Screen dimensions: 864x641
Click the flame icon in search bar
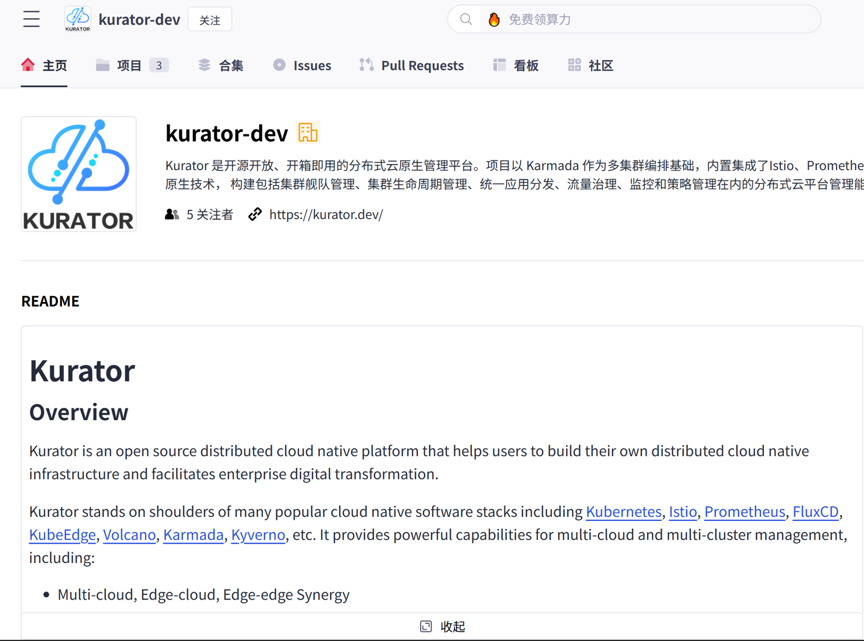coord(494,19)
